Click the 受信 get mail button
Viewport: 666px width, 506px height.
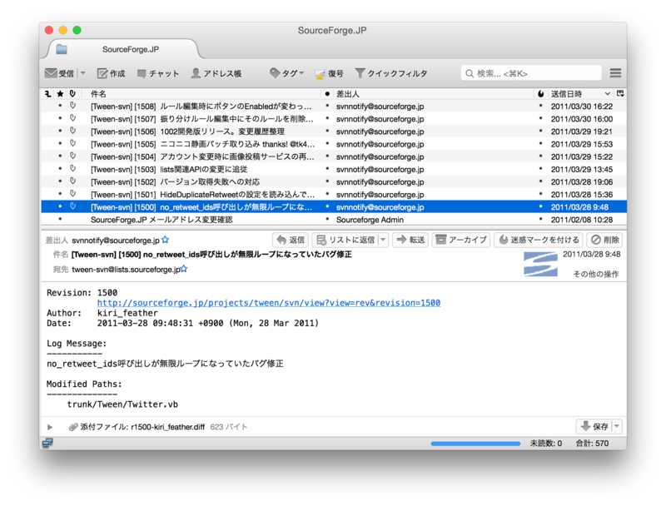click(x=59, y=73)
